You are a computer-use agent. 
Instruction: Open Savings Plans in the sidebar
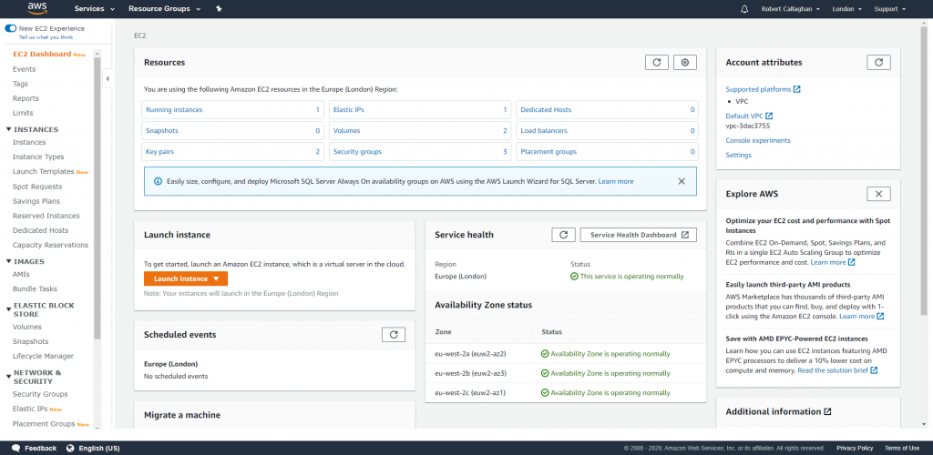point(36,201)
